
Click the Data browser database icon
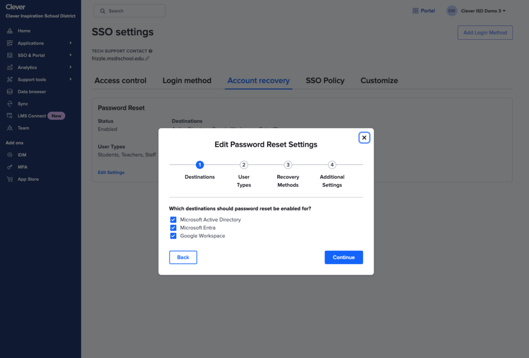[10, 92]
